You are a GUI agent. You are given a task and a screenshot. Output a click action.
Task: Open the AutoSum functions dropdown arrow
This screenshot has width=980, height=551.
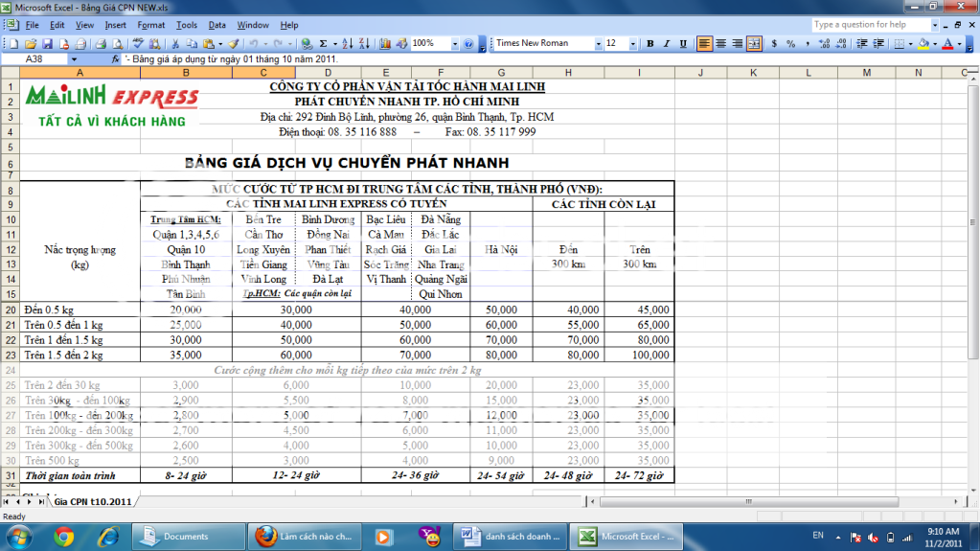[x=335, y=44]
